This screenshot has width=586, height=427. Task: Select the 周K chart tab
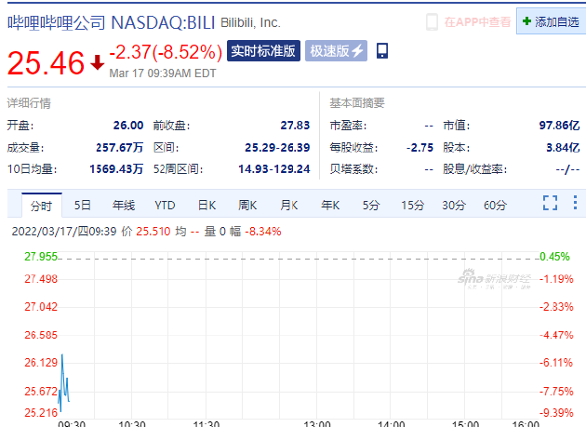pyautogui.click(x=247, y=205)
